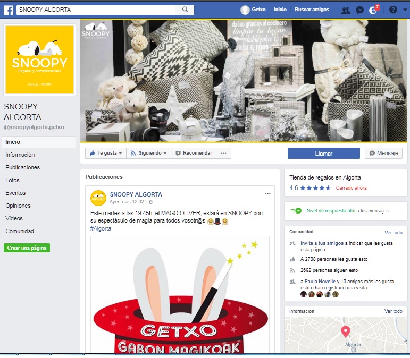Open the post's three-dot options menu
This screenshot has height=358, width=410.
[267, 193]
